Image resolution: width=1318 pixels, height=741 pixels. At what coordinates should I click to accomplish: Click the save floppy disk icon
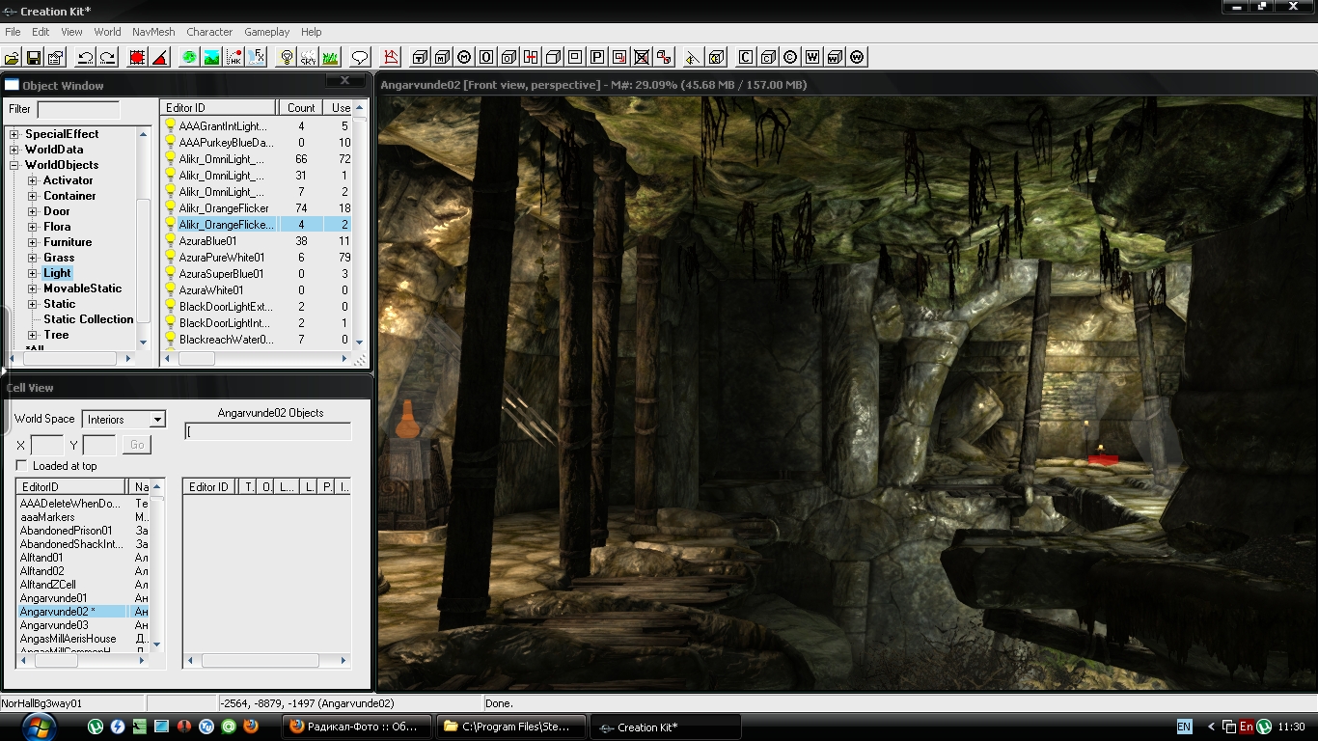pos(34,57)
